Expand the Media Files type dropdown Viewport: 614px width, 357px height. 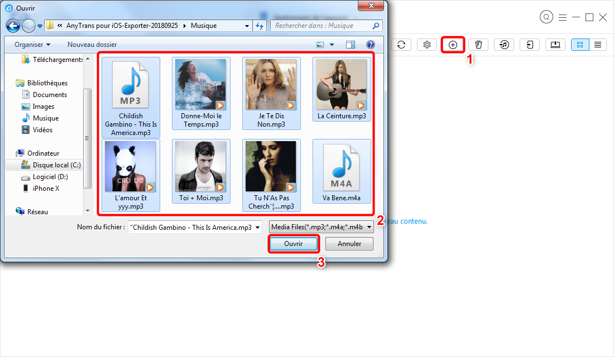[x=370, y=227]
